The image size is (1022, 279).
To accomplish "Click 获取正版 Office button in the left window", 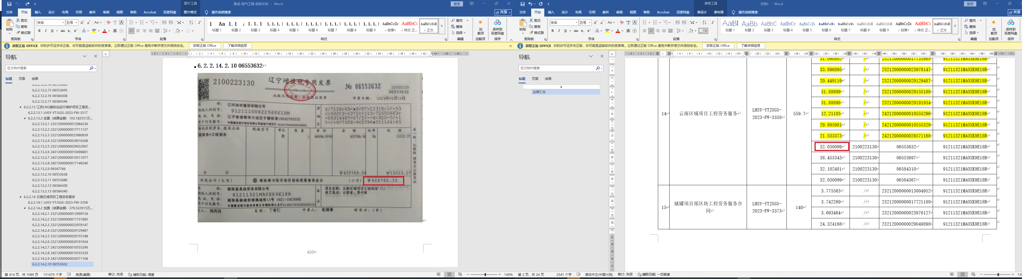I will (x=205, y=46).
